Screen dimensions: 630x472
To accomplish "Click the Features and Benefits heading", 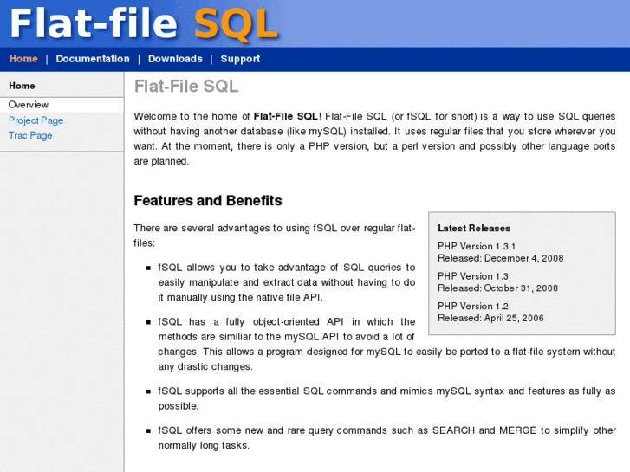I will [208, 200].
